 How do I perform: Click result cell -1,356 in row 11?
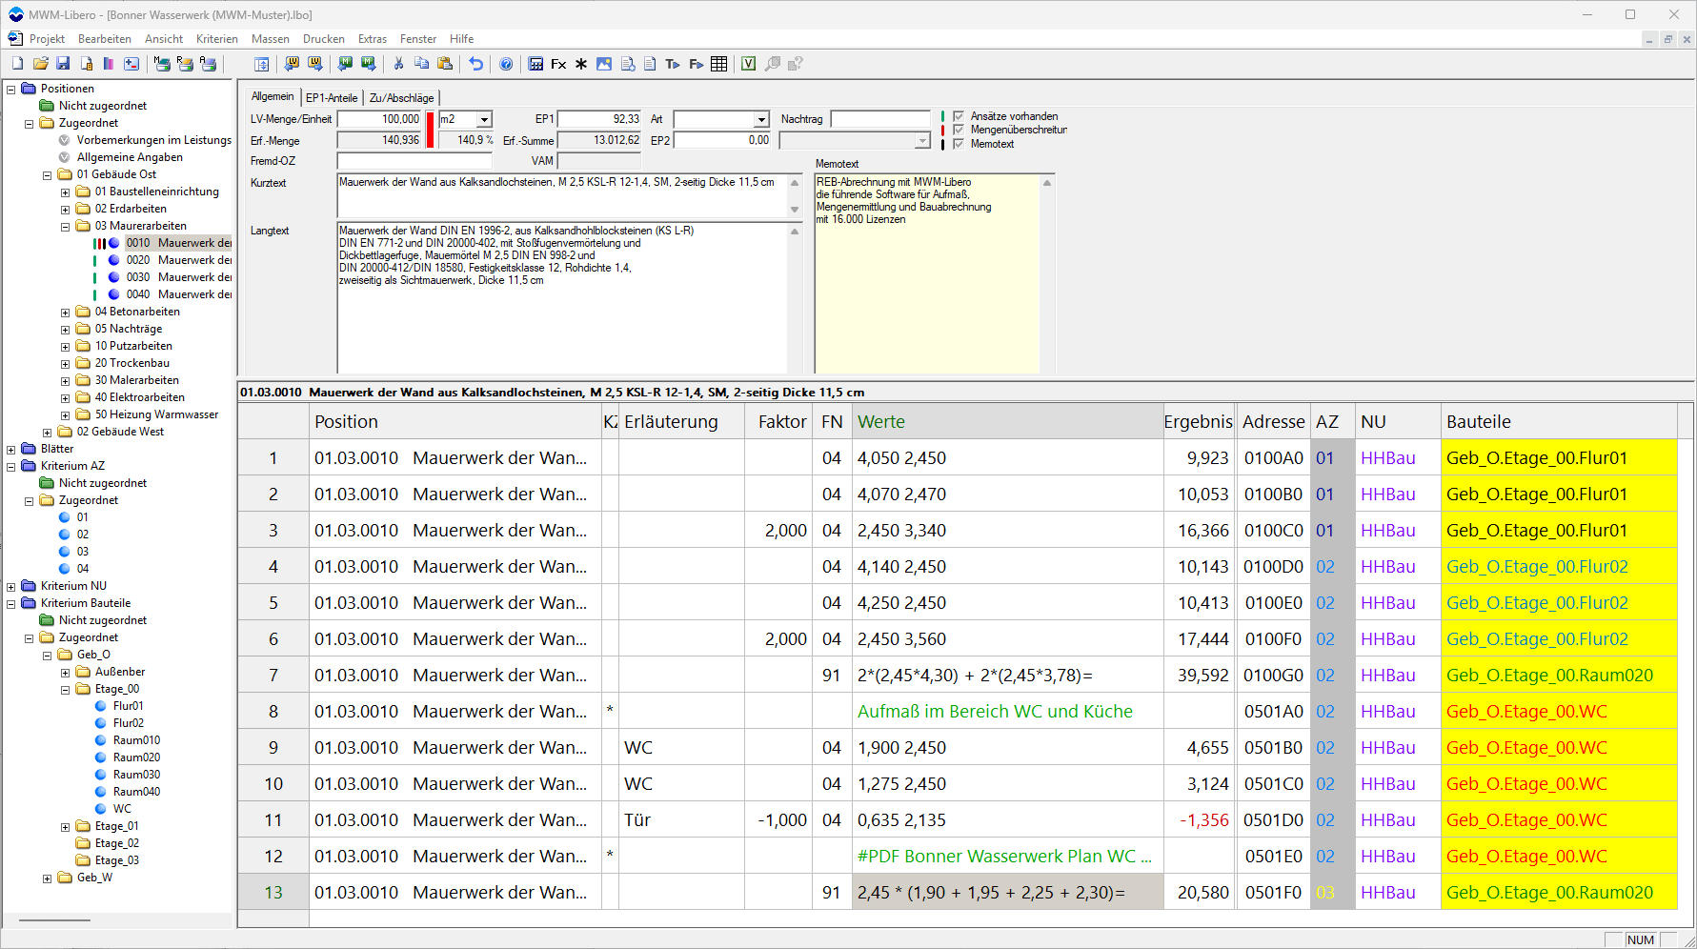click(1199, 820)
